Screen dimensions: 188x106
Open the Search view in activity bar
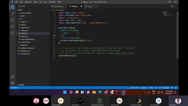coord(12,13)
